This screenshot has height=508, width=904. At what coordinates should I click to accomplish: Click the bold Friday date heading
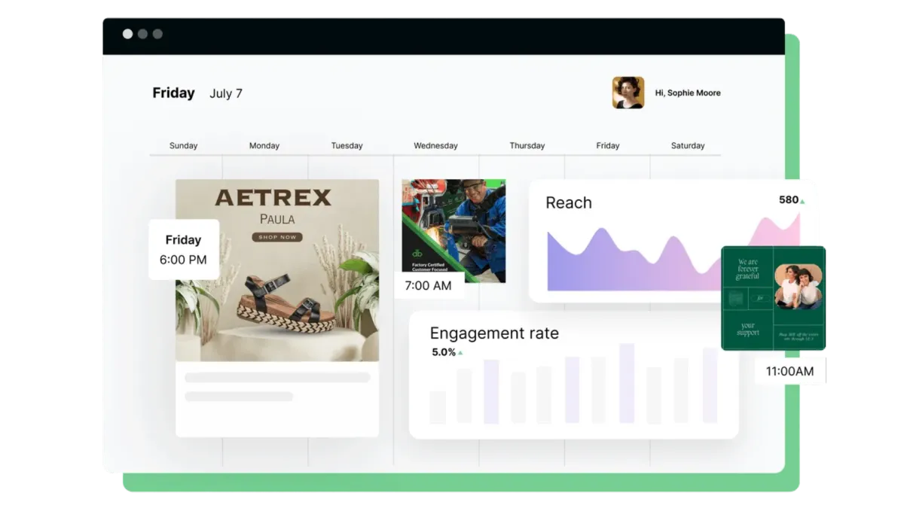pos(173,93)
